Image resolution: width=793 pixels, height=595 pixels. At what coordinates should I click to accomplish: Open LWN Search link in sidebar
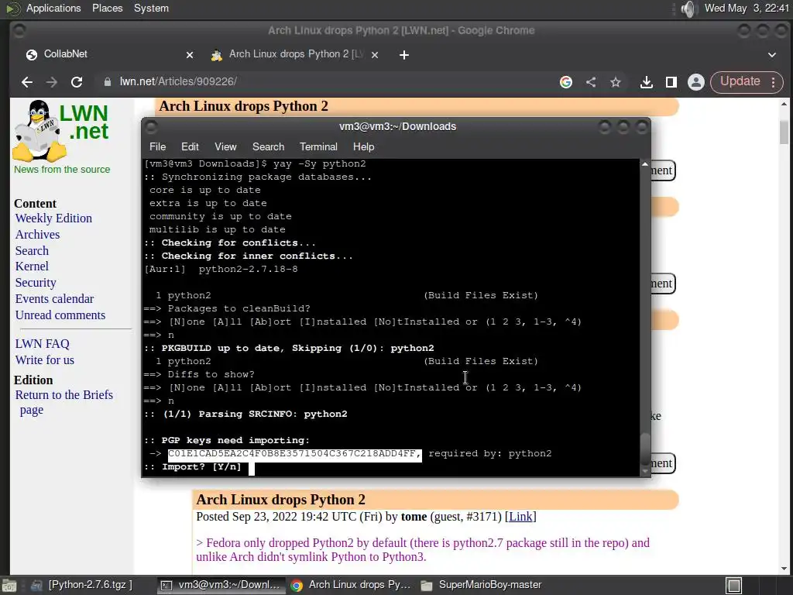pos(32,250)
